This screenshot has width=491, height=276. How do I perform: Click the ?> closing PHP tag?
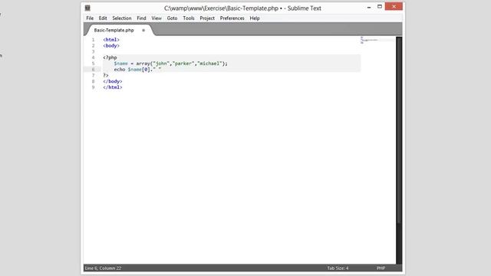(106, 75)
